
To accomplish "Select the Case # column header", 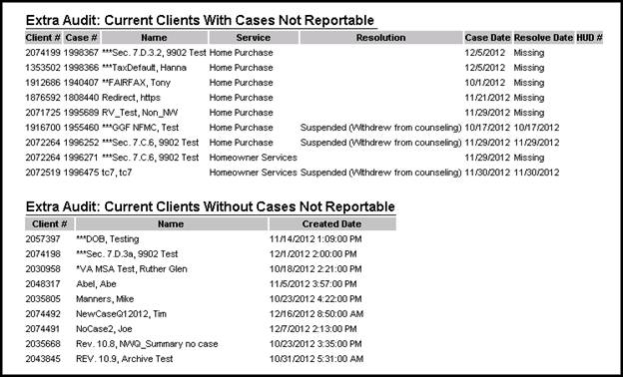I will 81,38.
